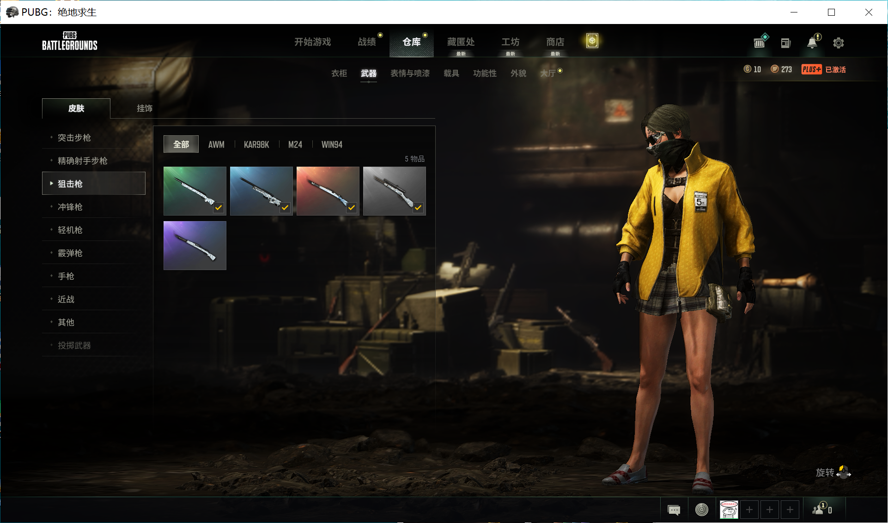Screen dimensions: 888x523
Task: Switch to 大厅 sub-tab
Action: 548,73
